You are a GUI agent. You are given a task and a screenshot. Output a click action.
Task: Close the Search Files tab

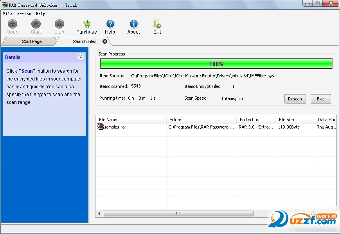point(105,41)
